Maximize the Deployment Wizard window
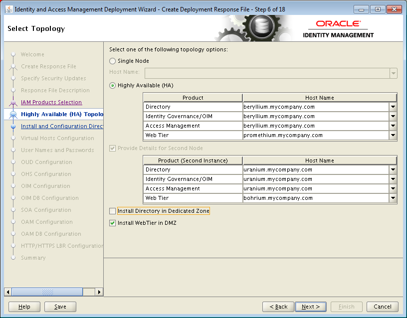 (378, 9)
